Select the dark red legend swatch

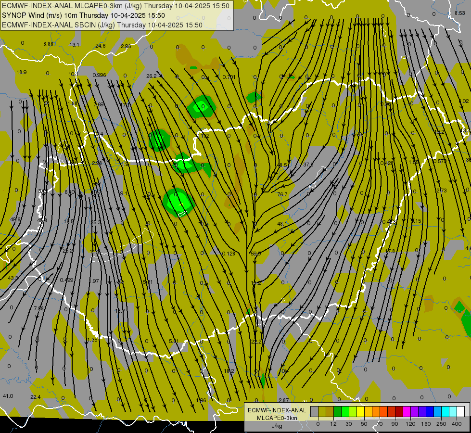(399, 412)
